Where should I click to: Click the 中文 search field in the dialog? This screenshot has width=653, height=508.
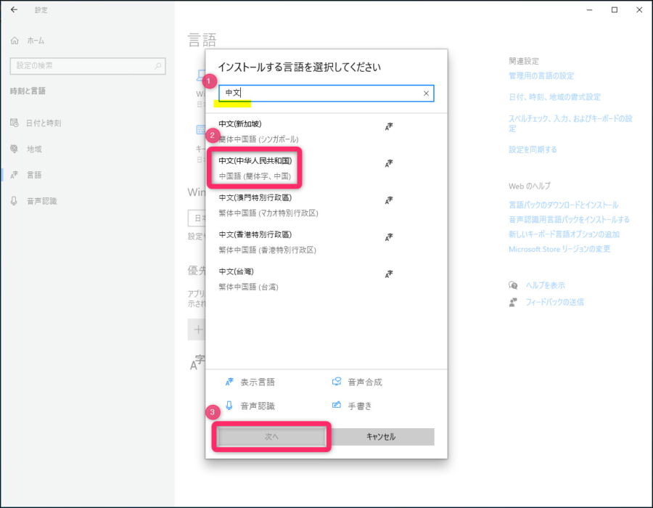319,93
